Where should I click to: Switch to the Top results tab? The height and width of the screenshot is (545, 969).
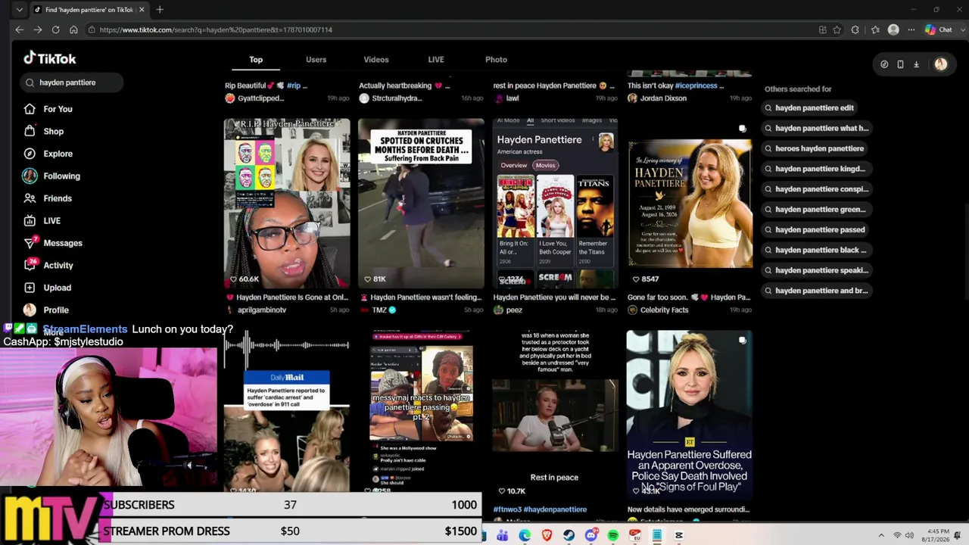click(256, 60)
